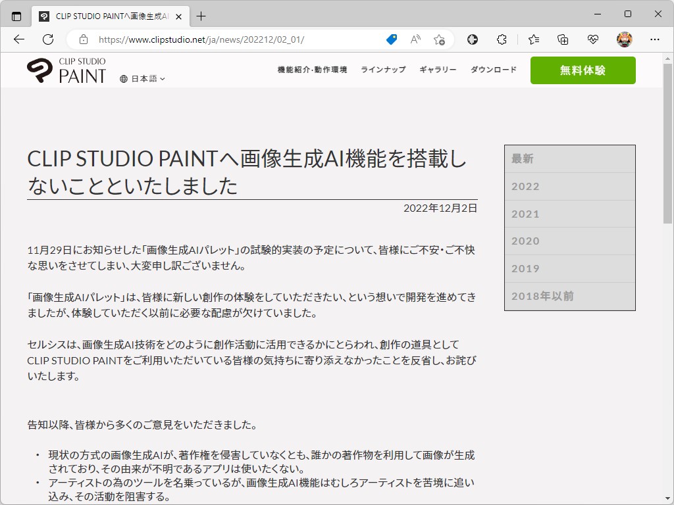Open the tab actions menu icon
674x505 pixels.
click(x=16, y=16)
